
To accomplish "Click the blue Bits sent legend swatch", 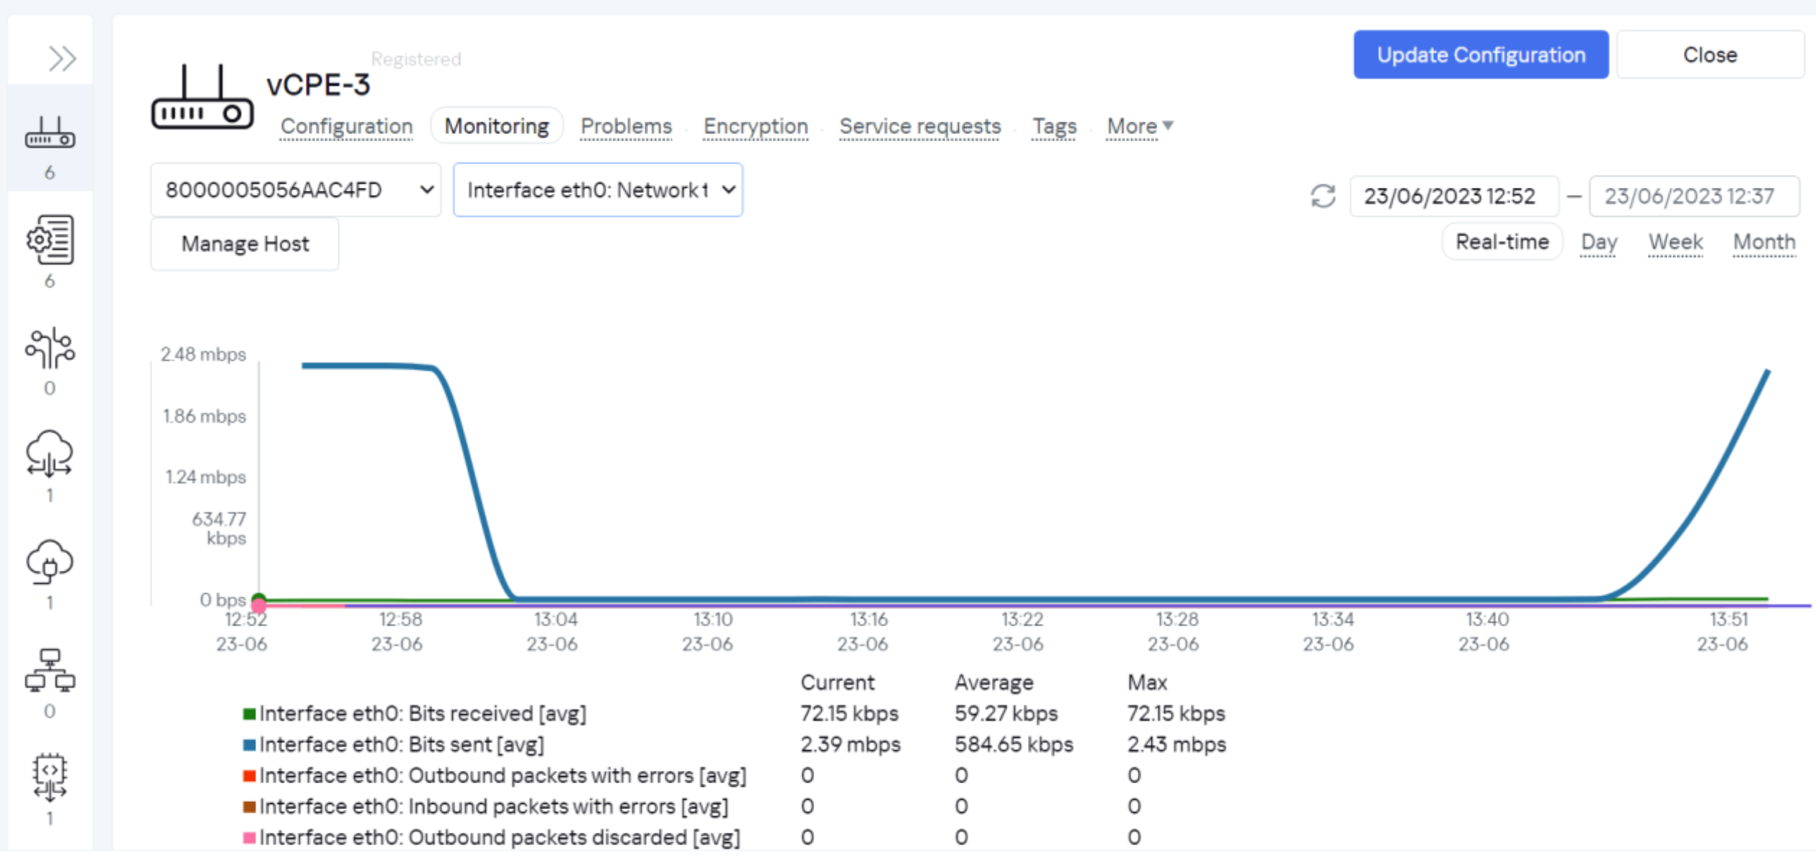I will 250,745.
